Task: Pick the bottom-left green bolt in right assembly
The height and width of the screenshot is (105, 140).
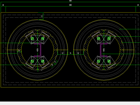Action: (x=99, y=61)
